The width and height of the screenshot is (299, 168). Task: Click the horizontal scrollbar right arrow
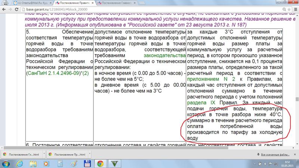pos(293,148)
